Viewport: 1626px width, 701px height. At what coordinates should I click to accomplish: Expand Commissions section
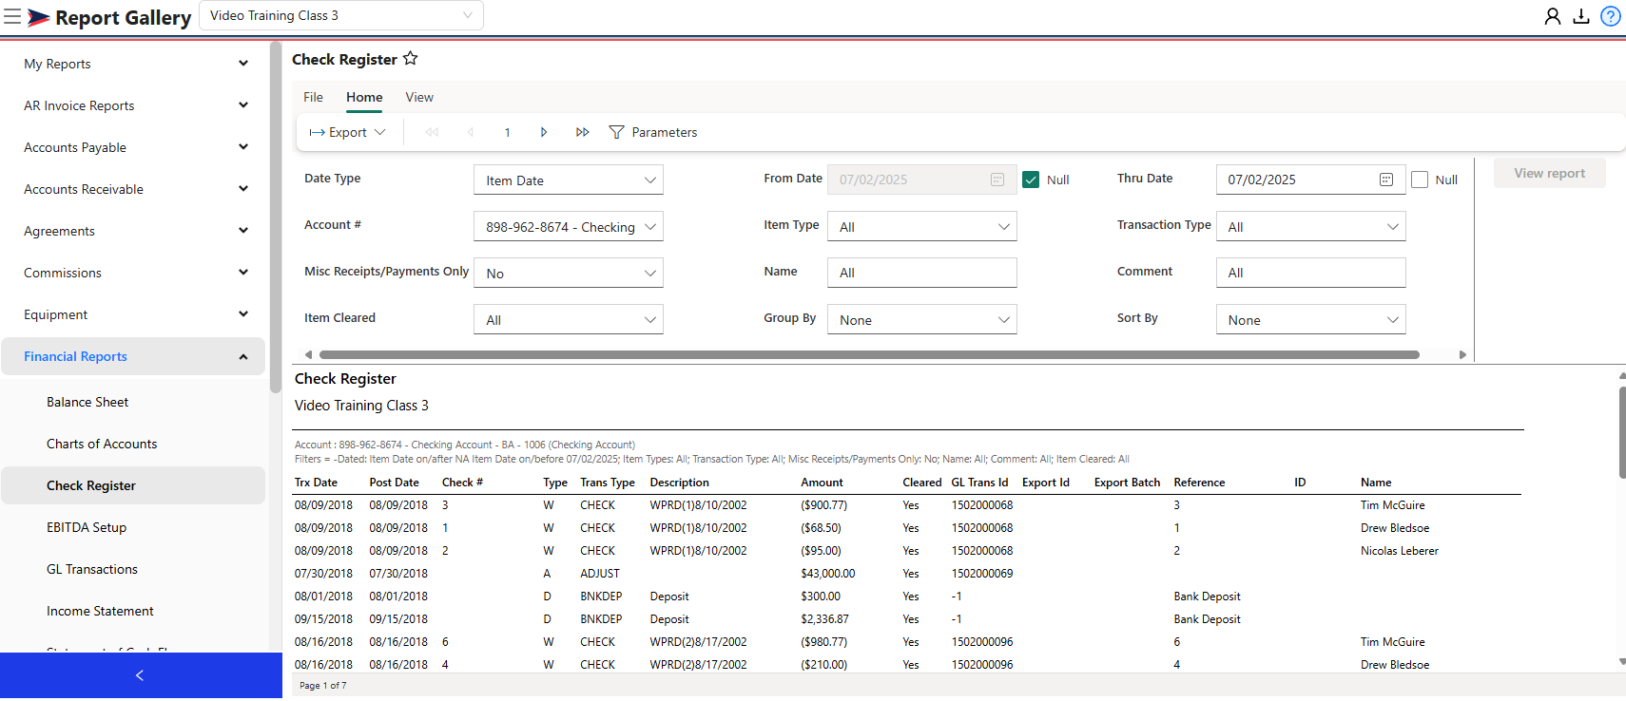[x=133, y=273]
